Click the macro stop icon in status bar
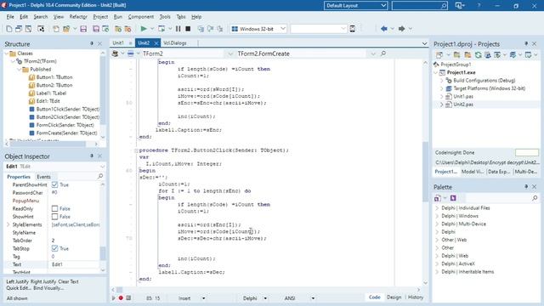The width and height of the screenshot is (544, 306). pyautogui.click(x=128, y=297)
